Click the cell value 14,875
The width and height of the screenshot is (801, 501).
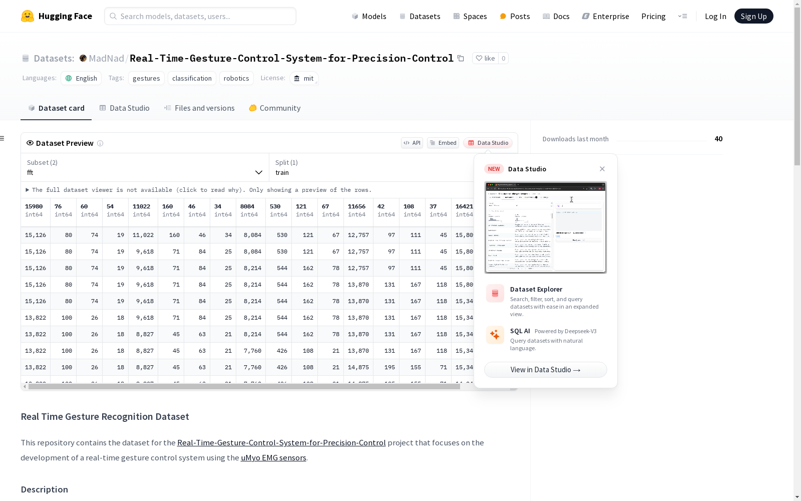pos(358,367)
